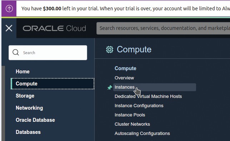Viewport: 230px width, 141px height.
Task: Open Instance Pools link
Action: (130, 115)
